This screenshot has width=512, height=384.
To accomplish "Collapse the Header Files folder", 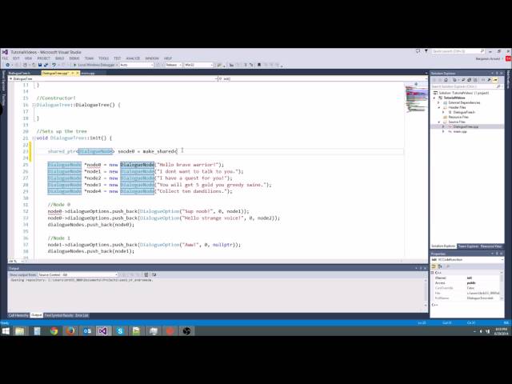I will [x=438, y=107].
